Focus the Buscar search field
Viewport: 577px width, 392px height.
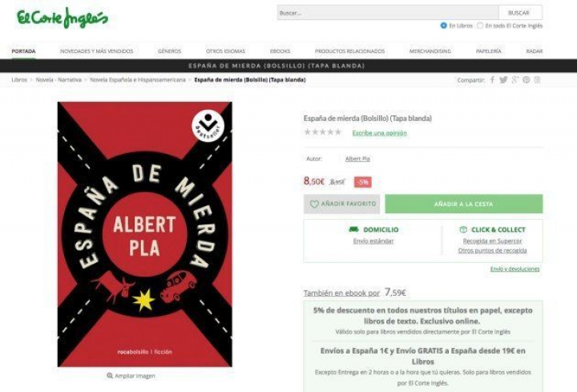[x=388, y=13]
